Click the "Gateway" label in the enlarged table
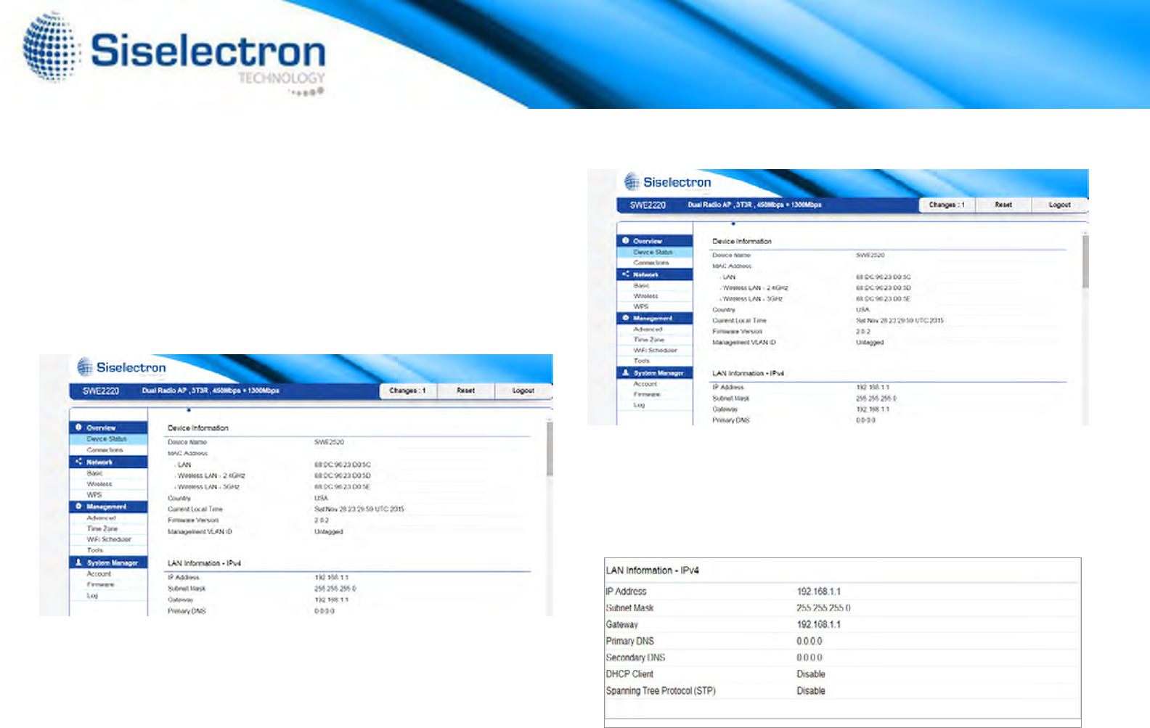The image size is (1150, 728). [x=622, y=625]
